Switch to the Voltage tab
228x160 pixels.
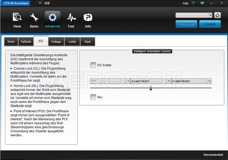(x=56, y=42)
